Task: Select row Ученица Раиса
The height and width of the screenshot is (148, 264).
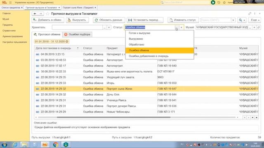Action: coord(146,100)
